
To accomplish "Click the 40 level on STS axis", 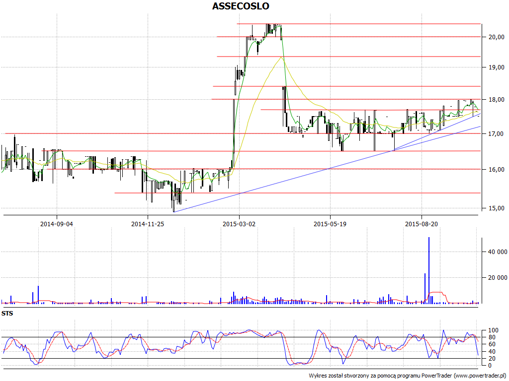I will pos(492,352).
